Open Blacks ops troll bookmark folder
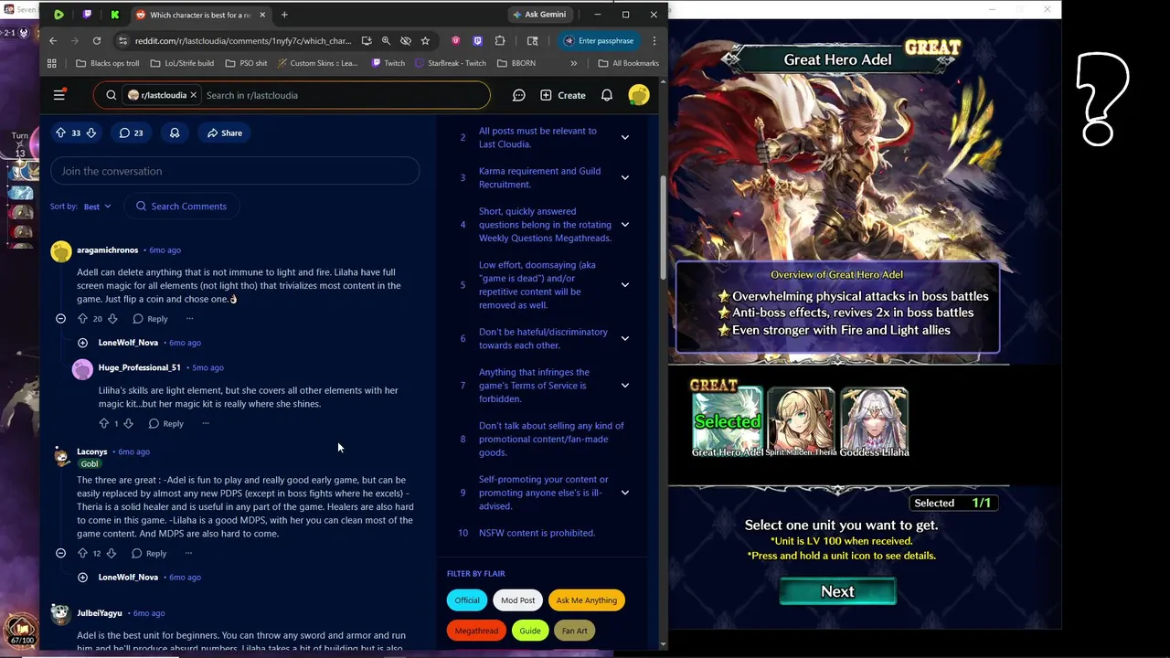This screenshot has width=1170, height=658. click(107, 63)
